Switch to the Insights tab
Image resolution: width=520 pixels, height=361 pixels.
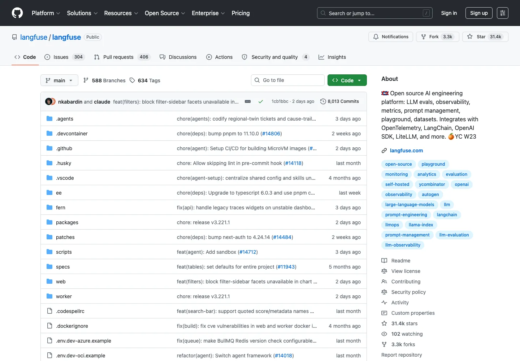(x=332, y=57)
